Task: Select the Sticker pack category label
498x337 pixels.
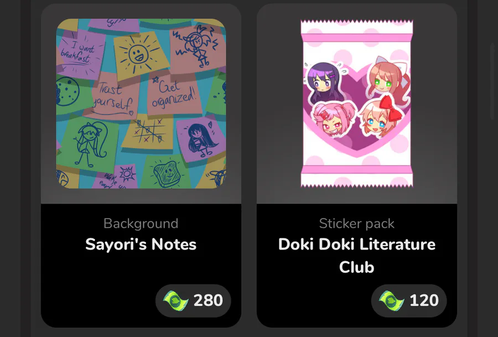Action: click(x=357, y=224)
